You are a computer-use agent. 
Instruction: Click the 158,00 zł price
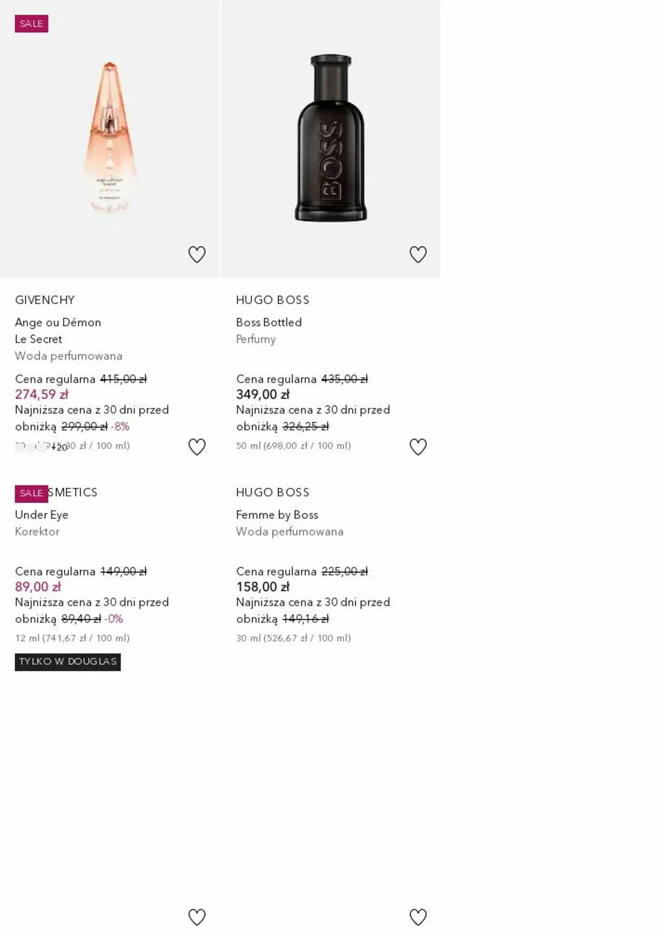click(x=263, y=587)
